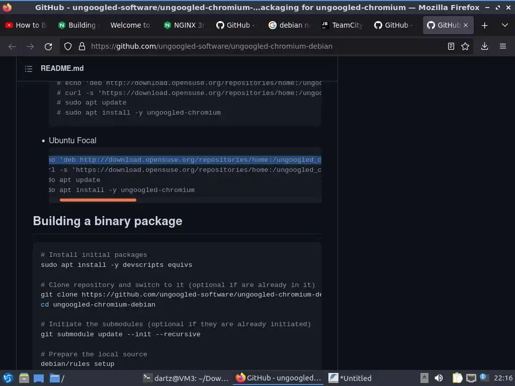The width and height of the screenshot is (515, 386).
Task: Click '# sudo apt install -y ungoogled-chromium' comment
Action: pos(139,113)
